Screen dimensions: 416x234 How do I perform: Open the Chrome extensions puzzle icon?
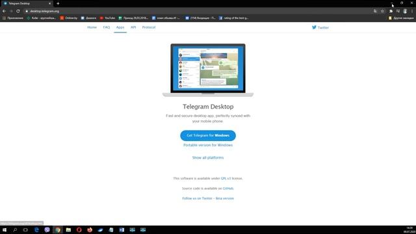tap(391, 11)
